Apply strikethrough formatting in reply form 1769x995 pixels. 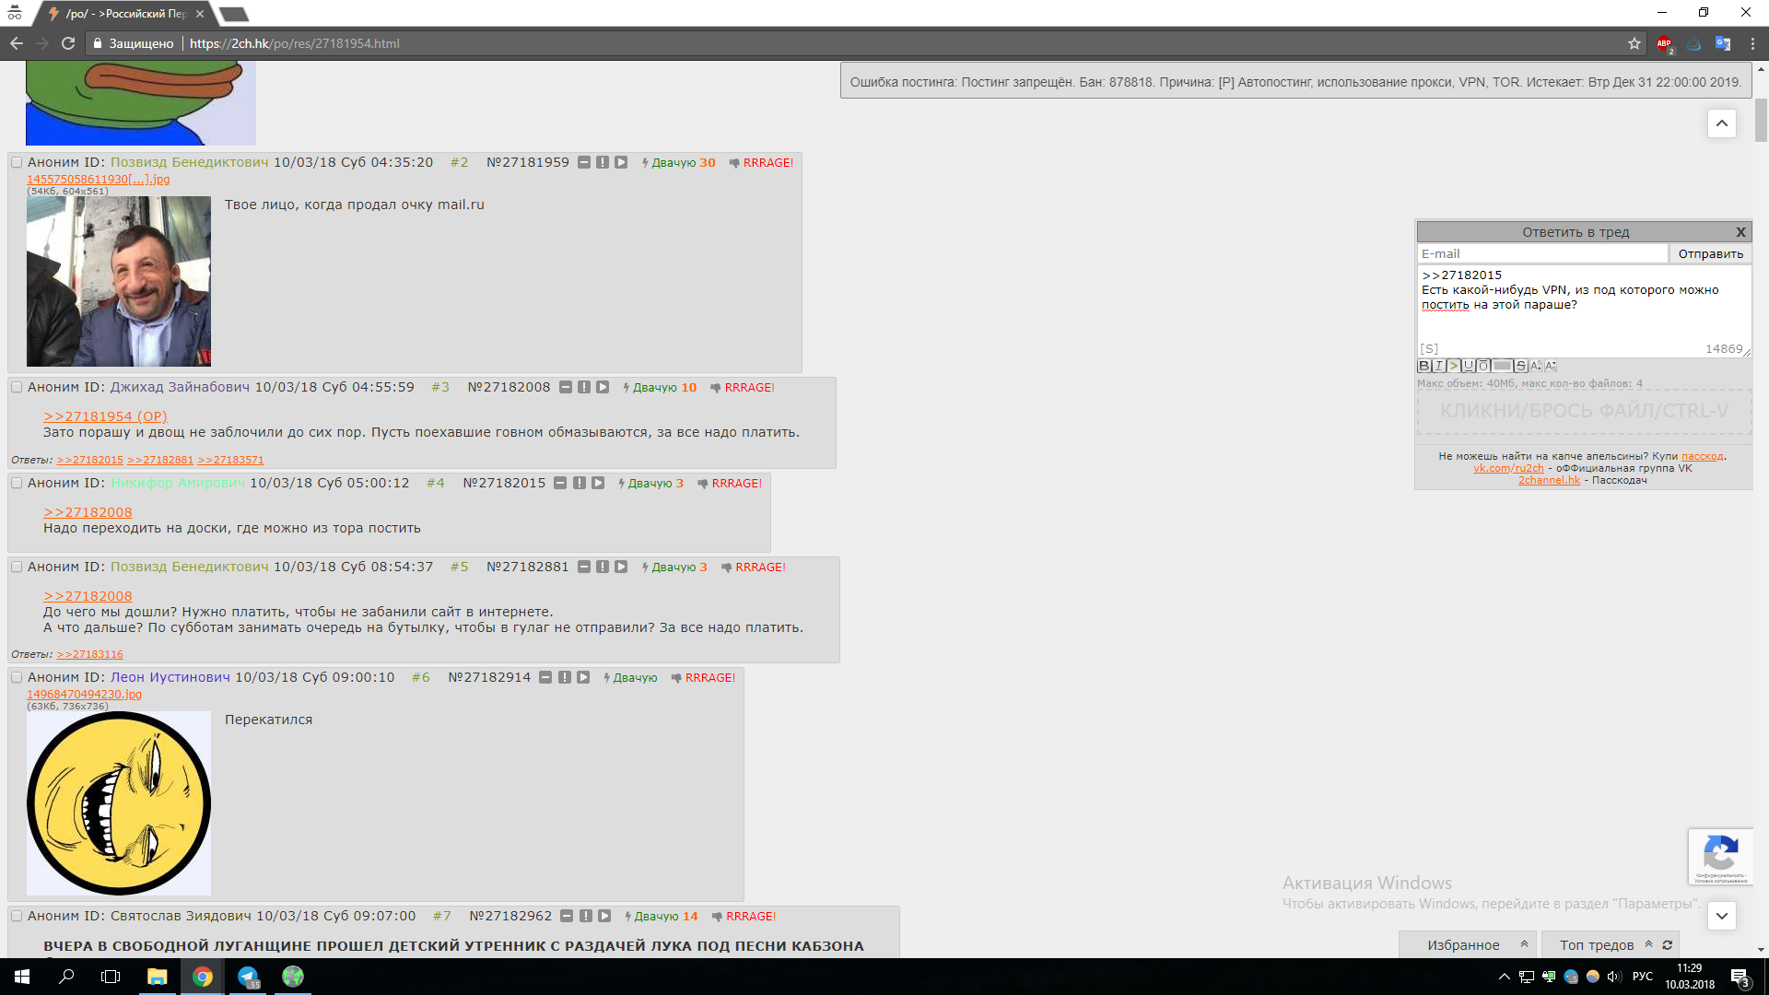(x=1521, y=366)
